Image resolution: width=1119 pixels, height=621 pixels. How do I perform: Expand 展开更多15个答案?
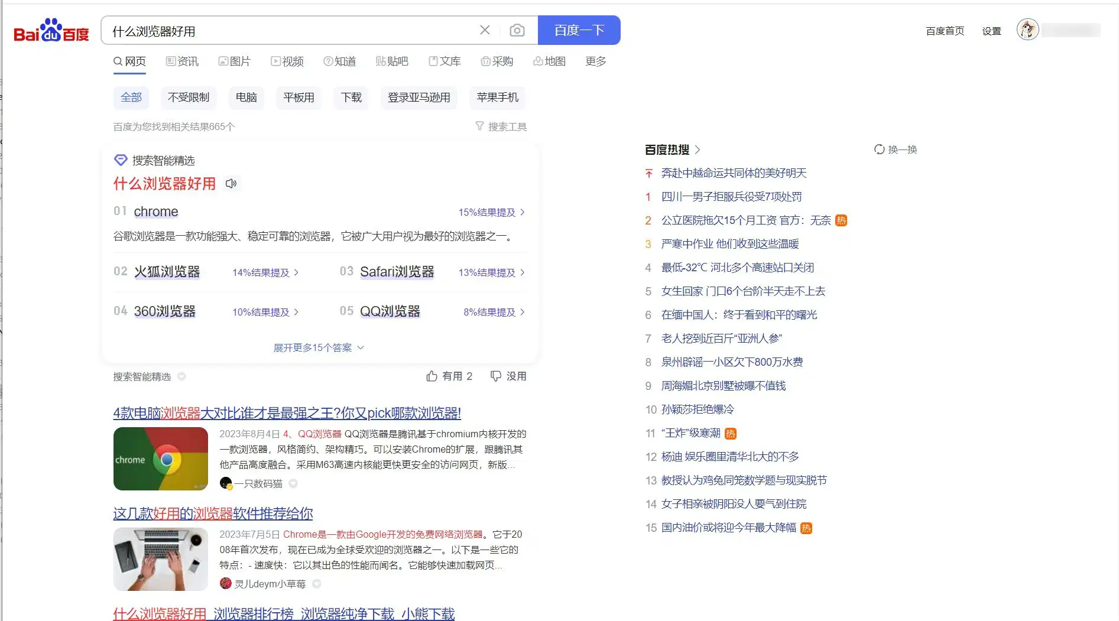(x=319, y=347)
